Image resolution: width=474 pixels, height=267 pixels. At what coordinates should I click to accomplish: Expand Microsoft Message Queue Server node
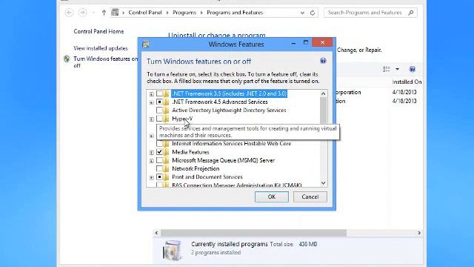point(151,161)
